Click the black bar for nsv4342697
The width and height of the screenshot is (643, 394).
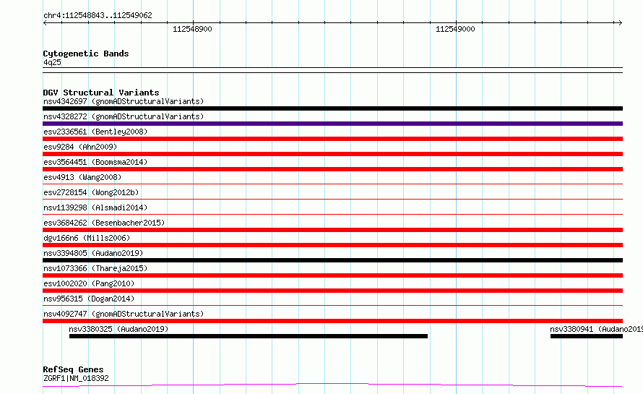[x=332, y=108]
